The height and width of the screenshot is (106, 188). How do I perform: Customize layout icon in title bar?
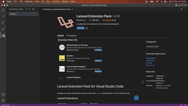tap(185, 5)
